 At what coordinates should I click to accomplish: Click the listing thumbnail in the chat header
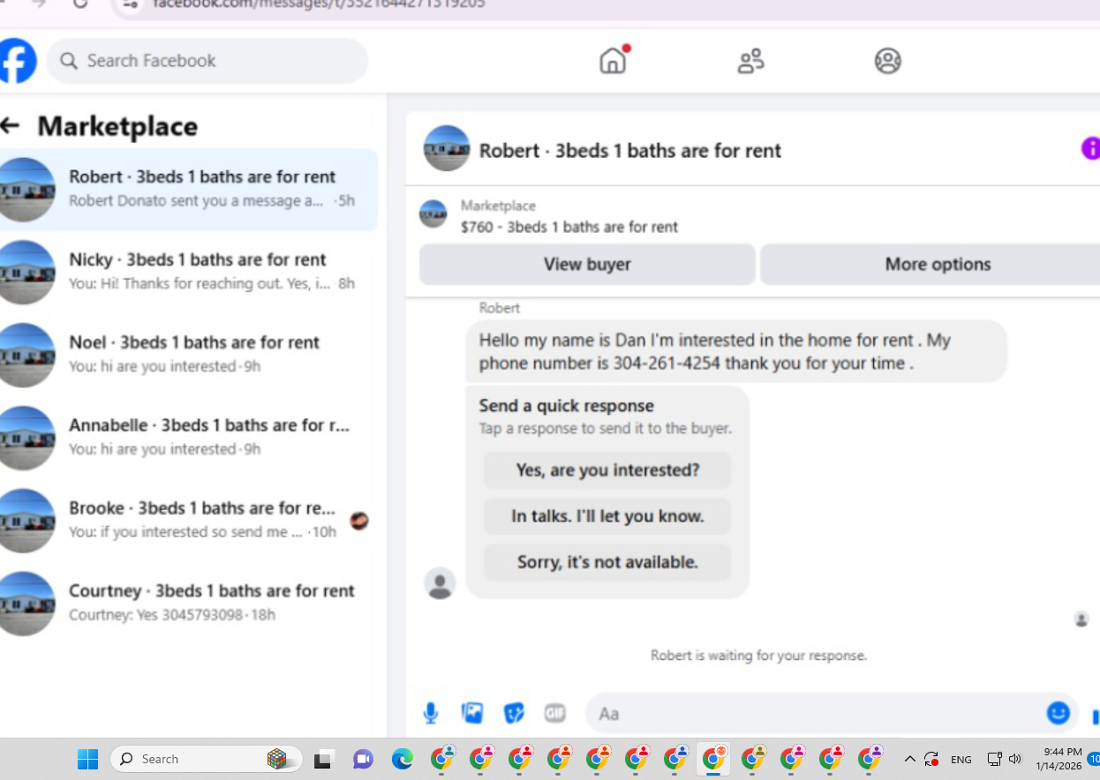coord(446,148)
